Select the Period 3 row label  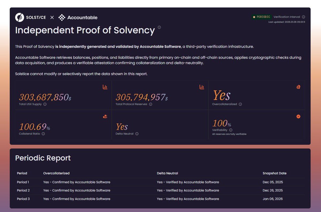pyautogui.click(x=23, y=199)
